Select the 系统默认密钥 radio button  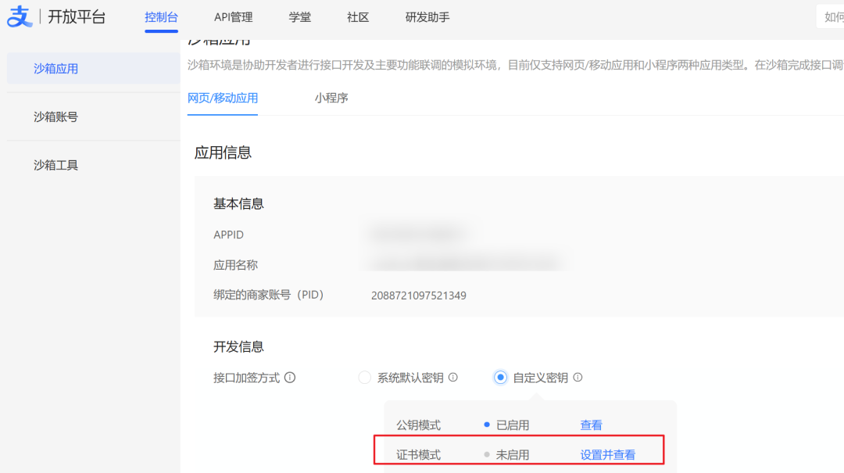(364, 378)
